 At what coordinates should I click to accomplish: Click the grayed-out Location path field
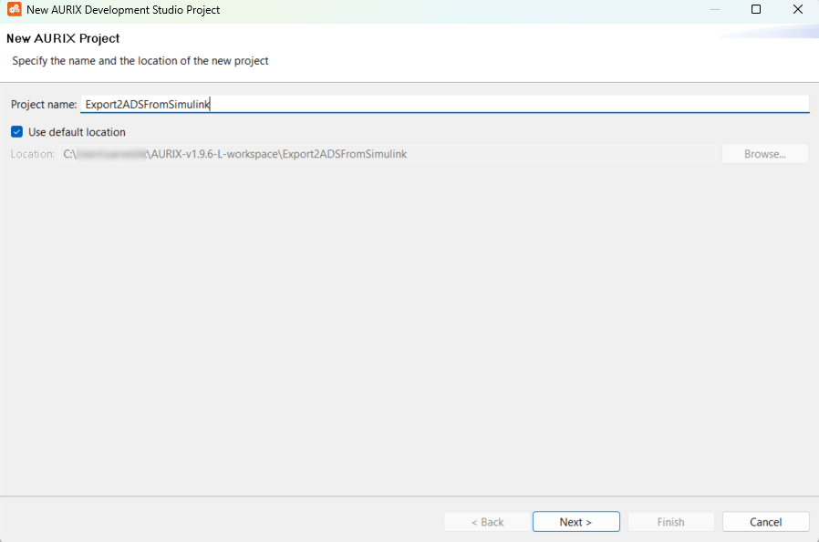point(388,154)
